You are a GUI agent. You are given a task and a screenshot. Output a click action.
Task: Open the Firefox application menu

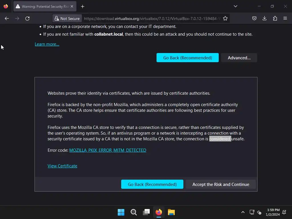285,18
